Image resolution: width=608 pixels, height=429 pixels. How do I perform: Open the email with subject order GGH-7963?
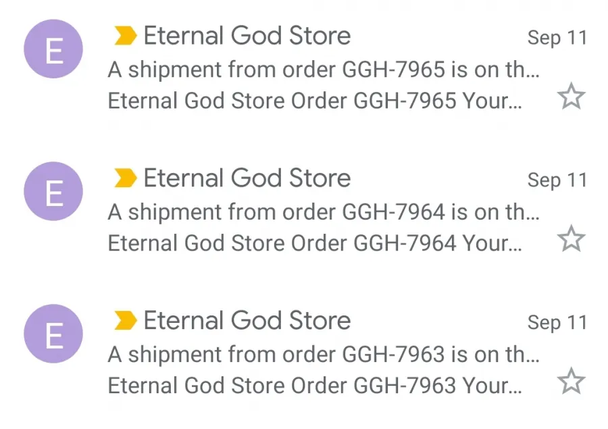[x=324, y=355]
